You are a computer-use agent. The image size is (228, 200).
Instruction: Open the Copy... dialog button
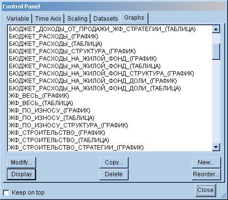tap(114, 162)
